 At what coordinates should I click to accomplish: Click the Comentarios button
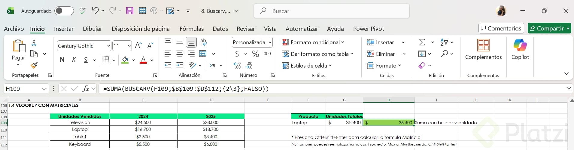pyautogui.click(x=501, y=28)
